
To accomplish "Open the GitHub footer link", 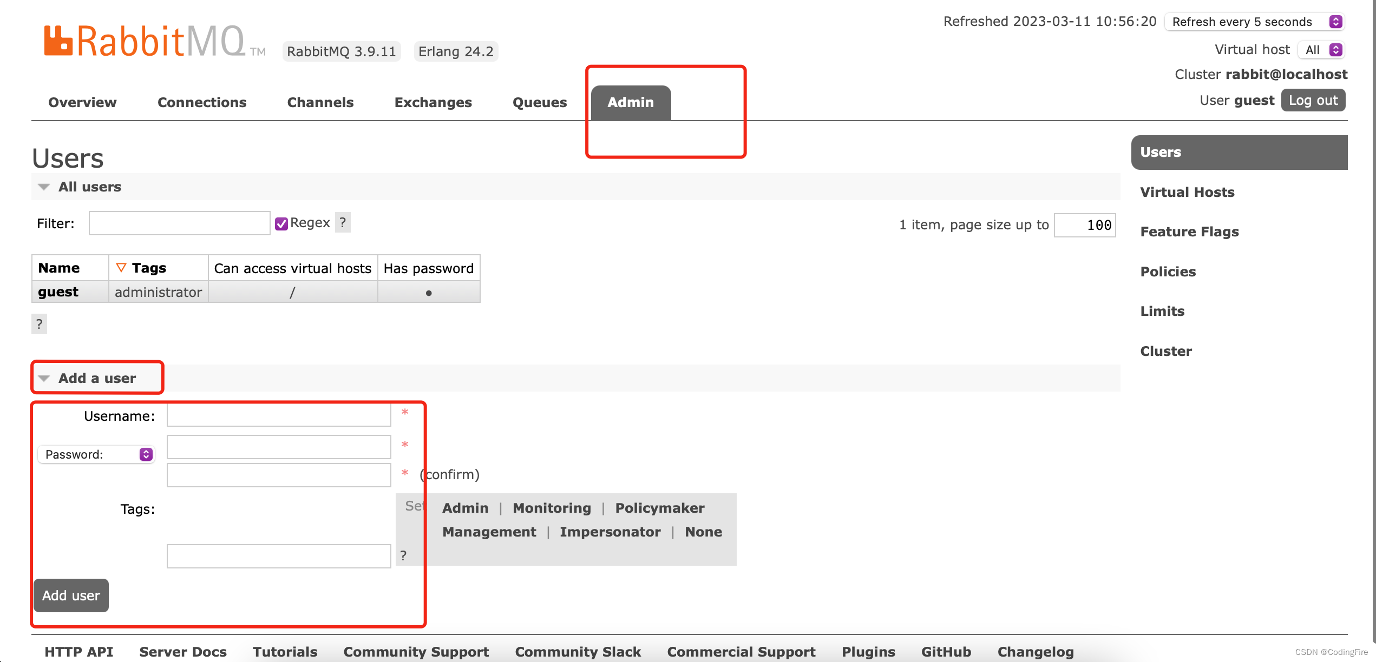I will pyautogui.click(x=946, y=652).
